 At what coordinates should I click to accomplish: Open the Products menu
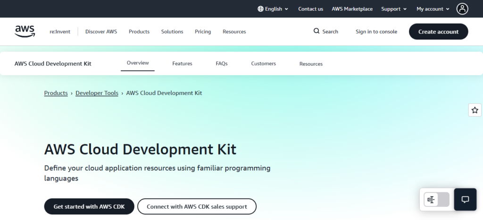coord(139,31)
